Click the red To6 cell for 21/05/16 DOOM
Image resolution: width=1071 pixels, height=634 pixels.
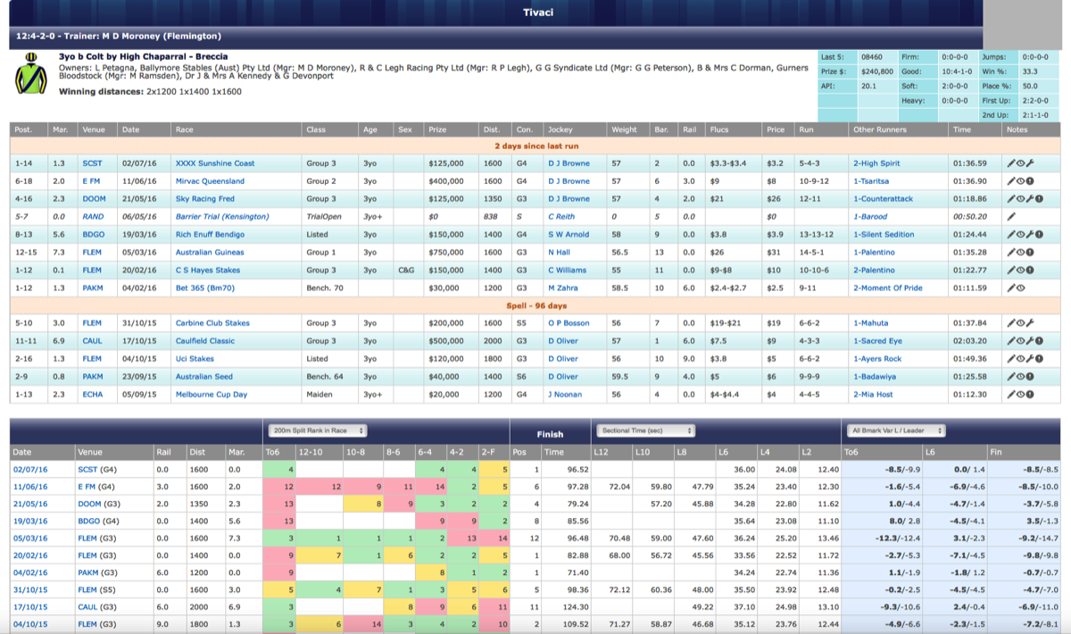pos(288,503)
